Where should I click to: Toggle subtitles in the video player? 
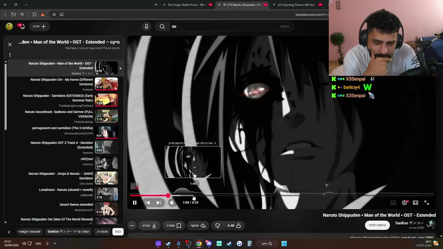coord(393,203)
